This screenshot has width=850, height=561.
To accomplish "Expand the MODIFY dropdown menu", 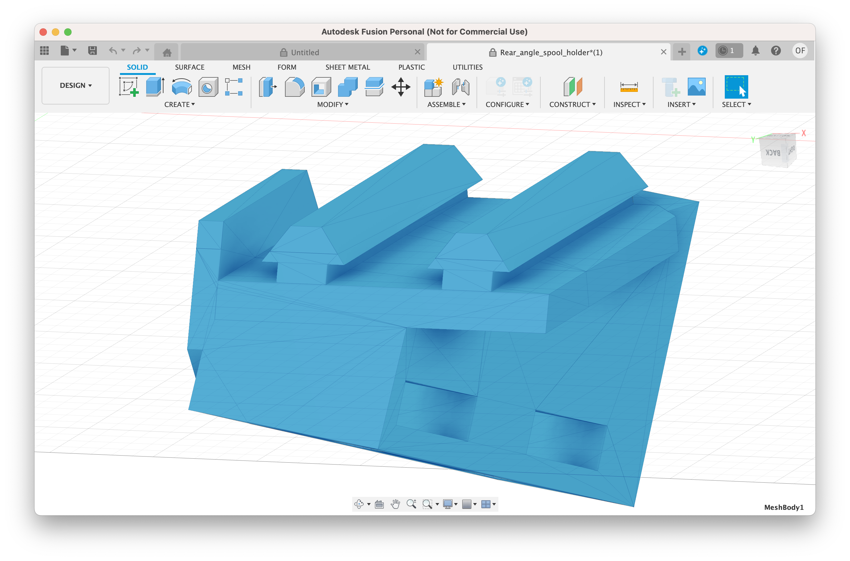I will coord(332,104).
